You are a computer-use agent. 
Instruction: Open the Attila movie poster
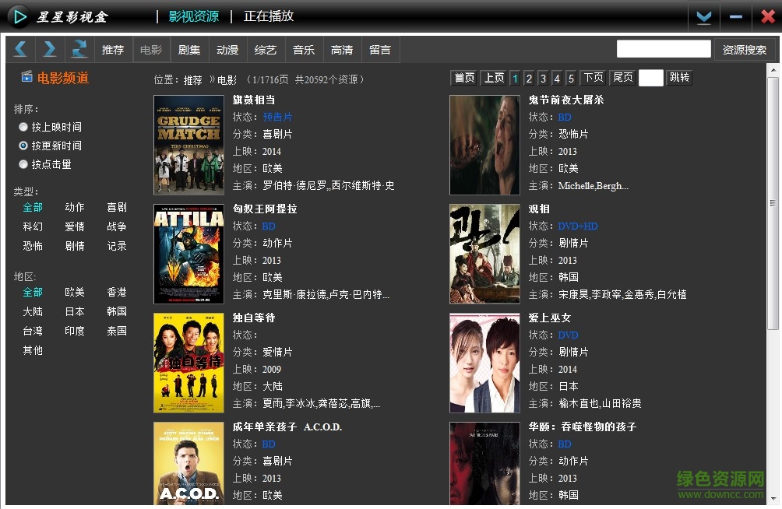pyautogui.click(x=188, y=254)
